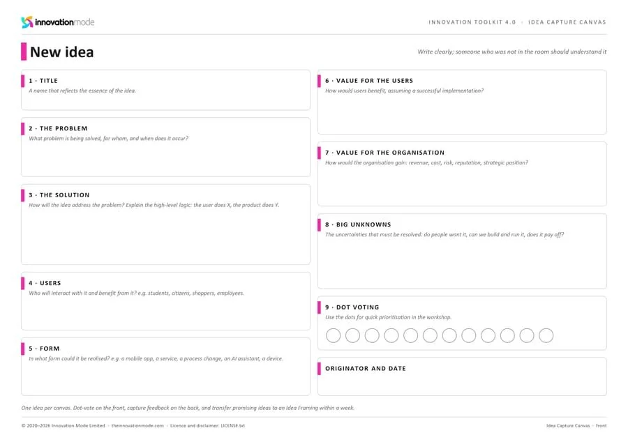
Task: Click in The Problem answer area
Action: pyautogui.click(x=165, y=147)
